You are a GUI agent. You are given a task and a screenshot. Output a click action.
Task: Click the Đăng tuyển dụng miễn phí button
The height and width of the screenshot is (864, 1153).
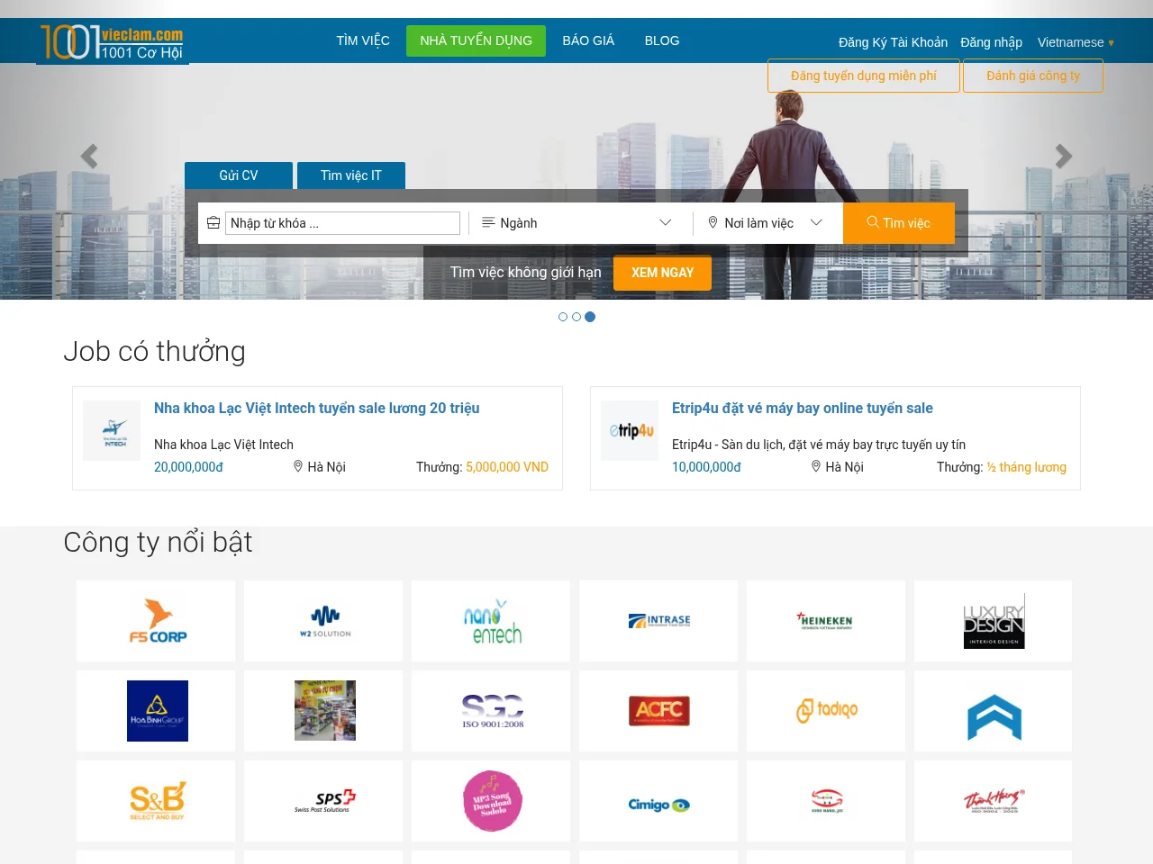click(x=864, y=76)
